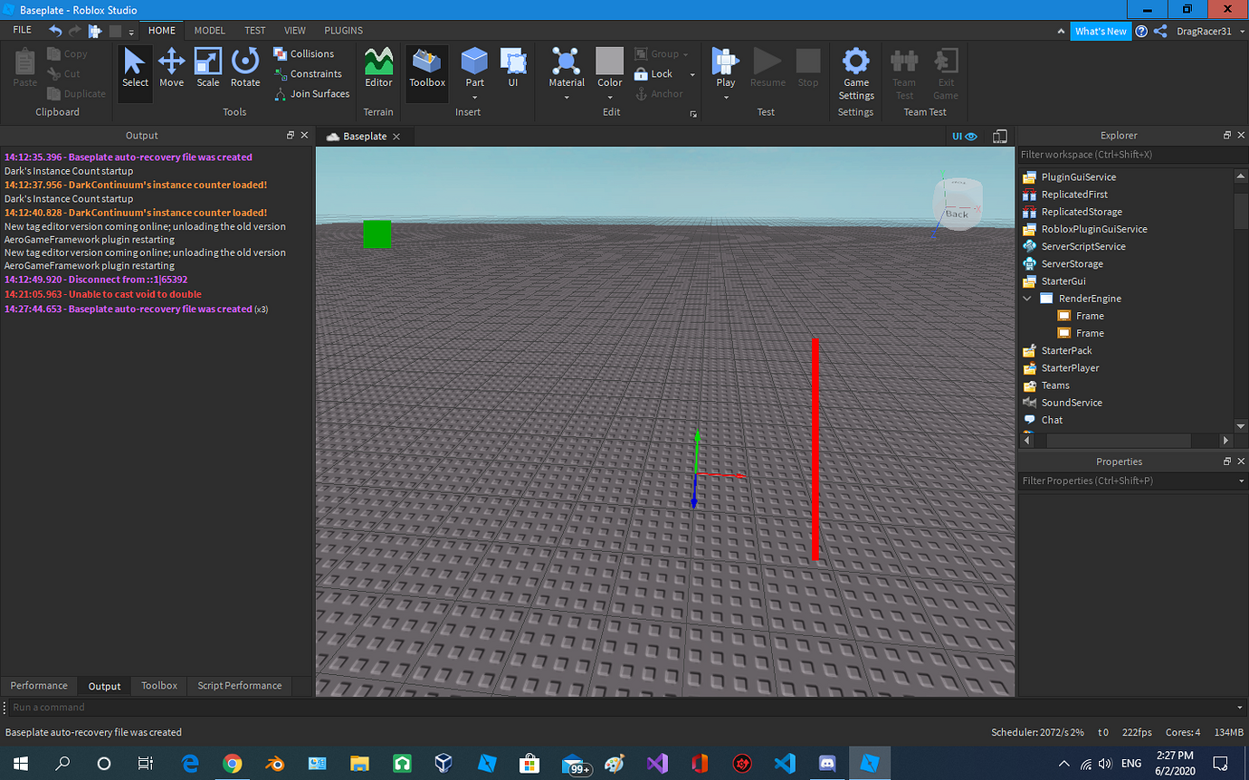This screenshot has height=780, width=1249.
Task: Click the Stop test button
Action: pos(808,69)
